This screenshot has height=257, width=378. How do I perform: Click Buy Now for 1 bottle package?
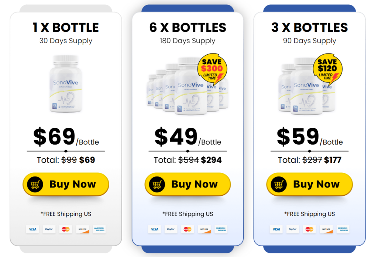tap(66, 184)
